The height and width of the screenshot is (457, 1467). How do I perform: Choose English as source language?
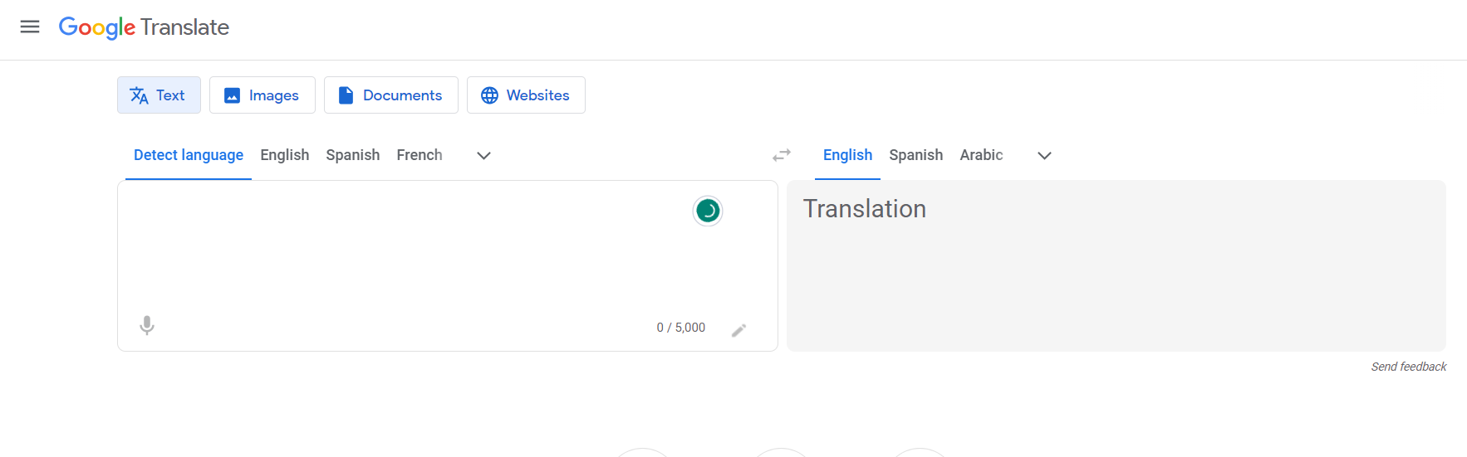285,155
